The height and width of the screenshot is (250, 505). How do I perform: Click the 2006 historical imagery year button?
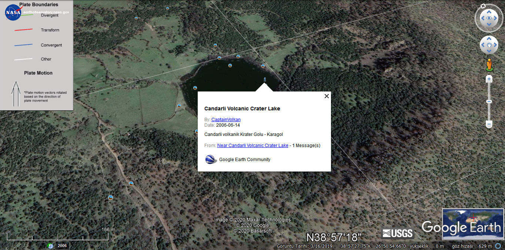pos(62,246)
